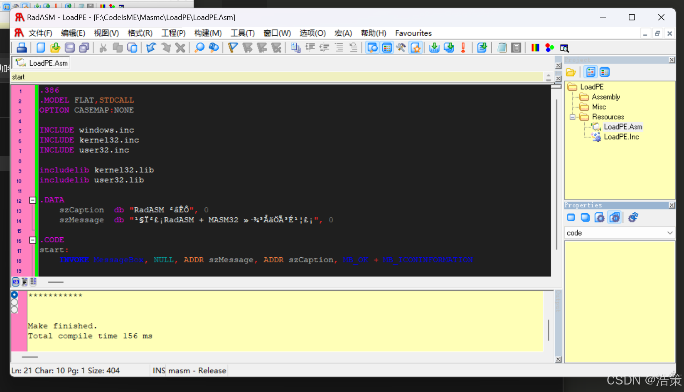Toggle the Output window toolbar button
This screenshot has height=392, width=684.
[373, 48]
